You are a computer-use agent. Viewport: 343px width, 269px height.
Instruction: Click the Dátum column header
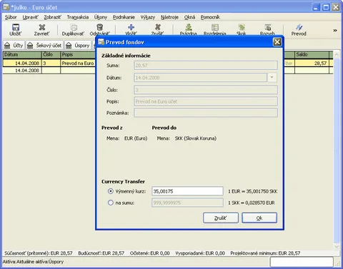pyautogui.click(x=22, y=54)
